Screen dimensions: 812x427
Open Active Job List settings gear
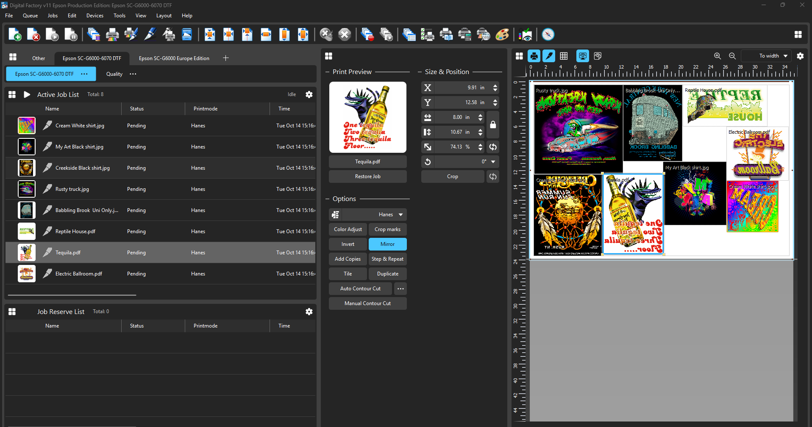tap(309, 94)
